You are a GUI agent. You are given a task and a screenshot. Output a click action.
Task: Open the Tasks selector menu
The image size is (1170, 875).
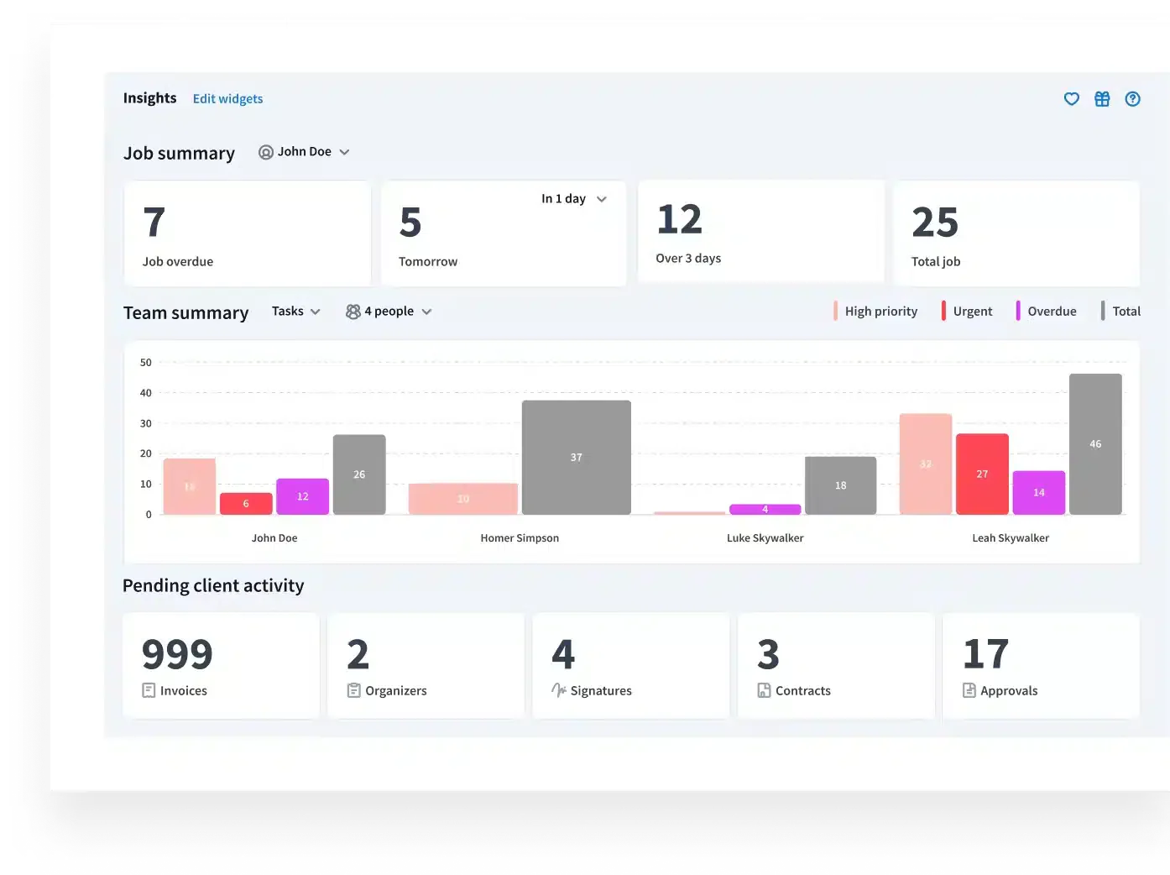click(x=296, y=312)
